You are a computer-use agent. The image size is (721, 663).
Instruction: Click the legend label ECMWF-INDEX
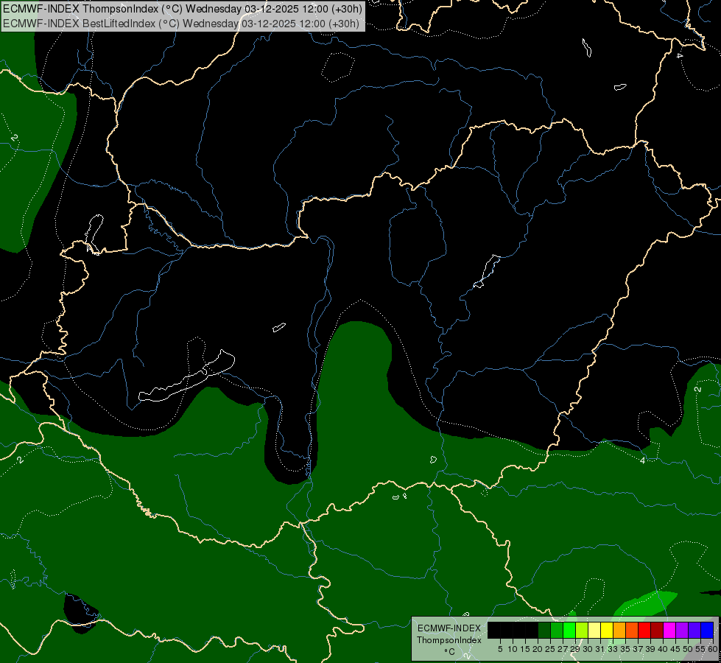449,628
